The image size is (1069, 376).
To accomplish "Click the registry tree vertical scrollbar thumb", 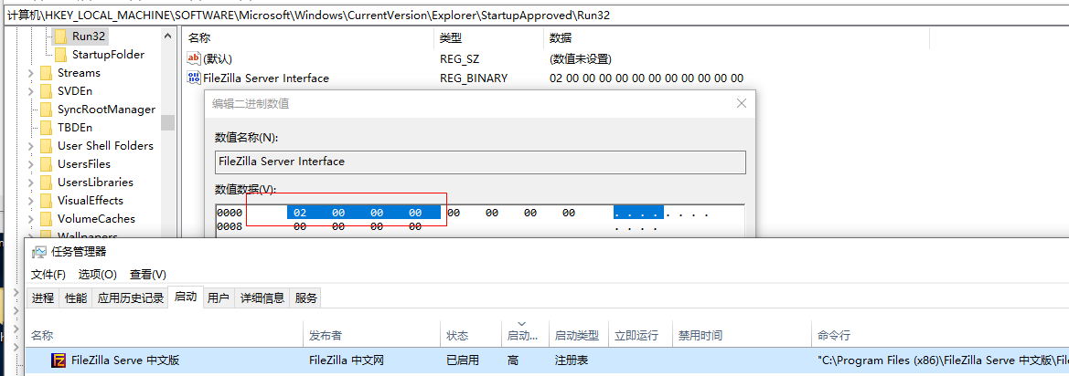I will [167, 122].
